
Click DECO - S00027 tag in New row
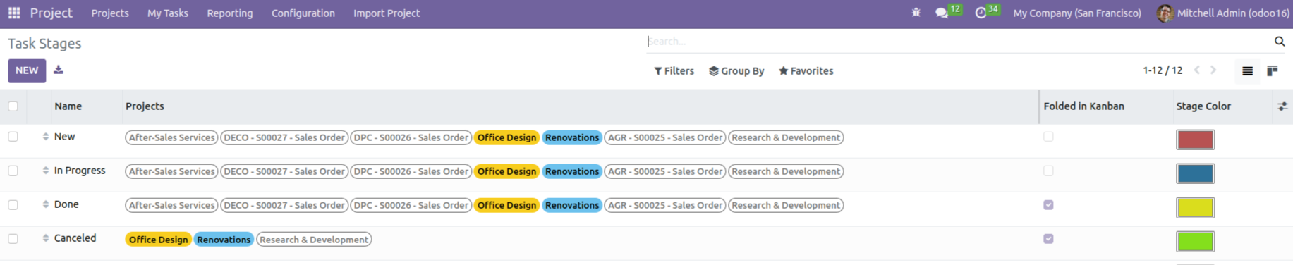point(284,137)
